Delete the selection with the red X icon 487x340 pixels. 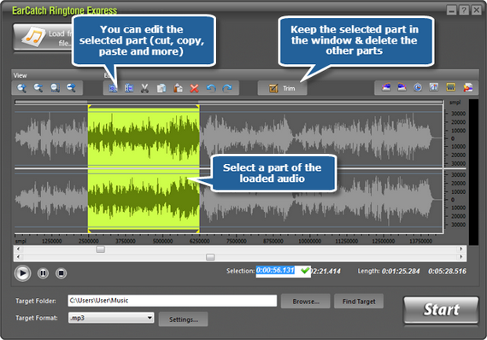pyautogui.click(x=195, y=88)
